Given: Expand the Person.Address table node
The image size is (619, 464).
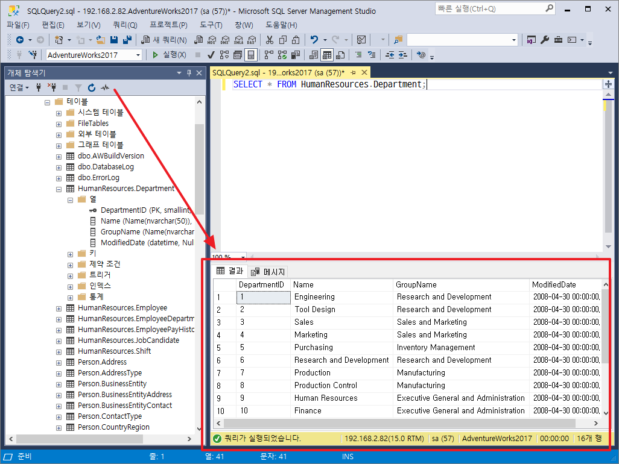Looking at the screenshot, I should tap(59, 363).
